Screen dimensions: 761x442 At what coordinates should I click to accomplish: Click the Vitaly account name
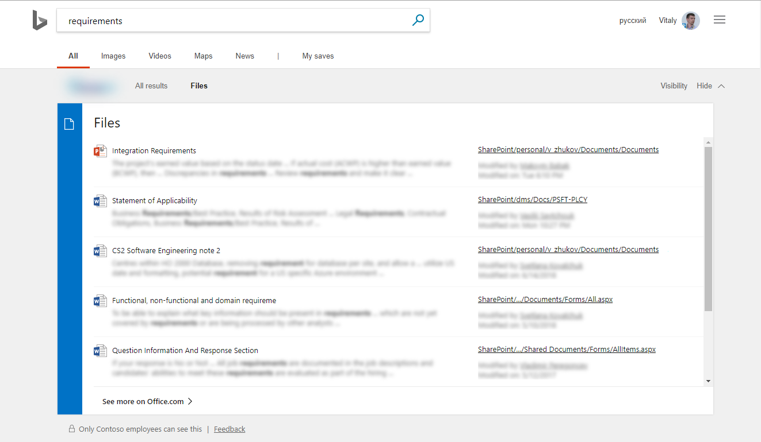click(x=668, y=21)
